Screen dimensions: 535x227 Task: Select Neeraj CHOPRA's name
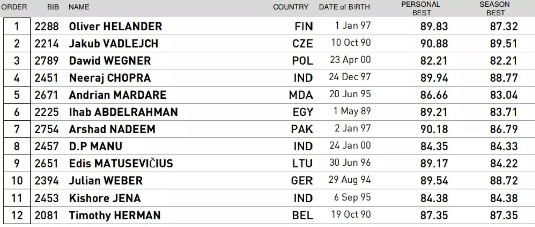[x=110, y=78]
